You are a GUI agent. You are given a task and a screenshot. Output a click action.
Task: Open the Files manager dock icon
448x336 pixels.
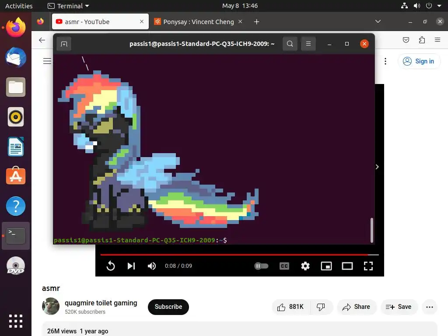16,87
